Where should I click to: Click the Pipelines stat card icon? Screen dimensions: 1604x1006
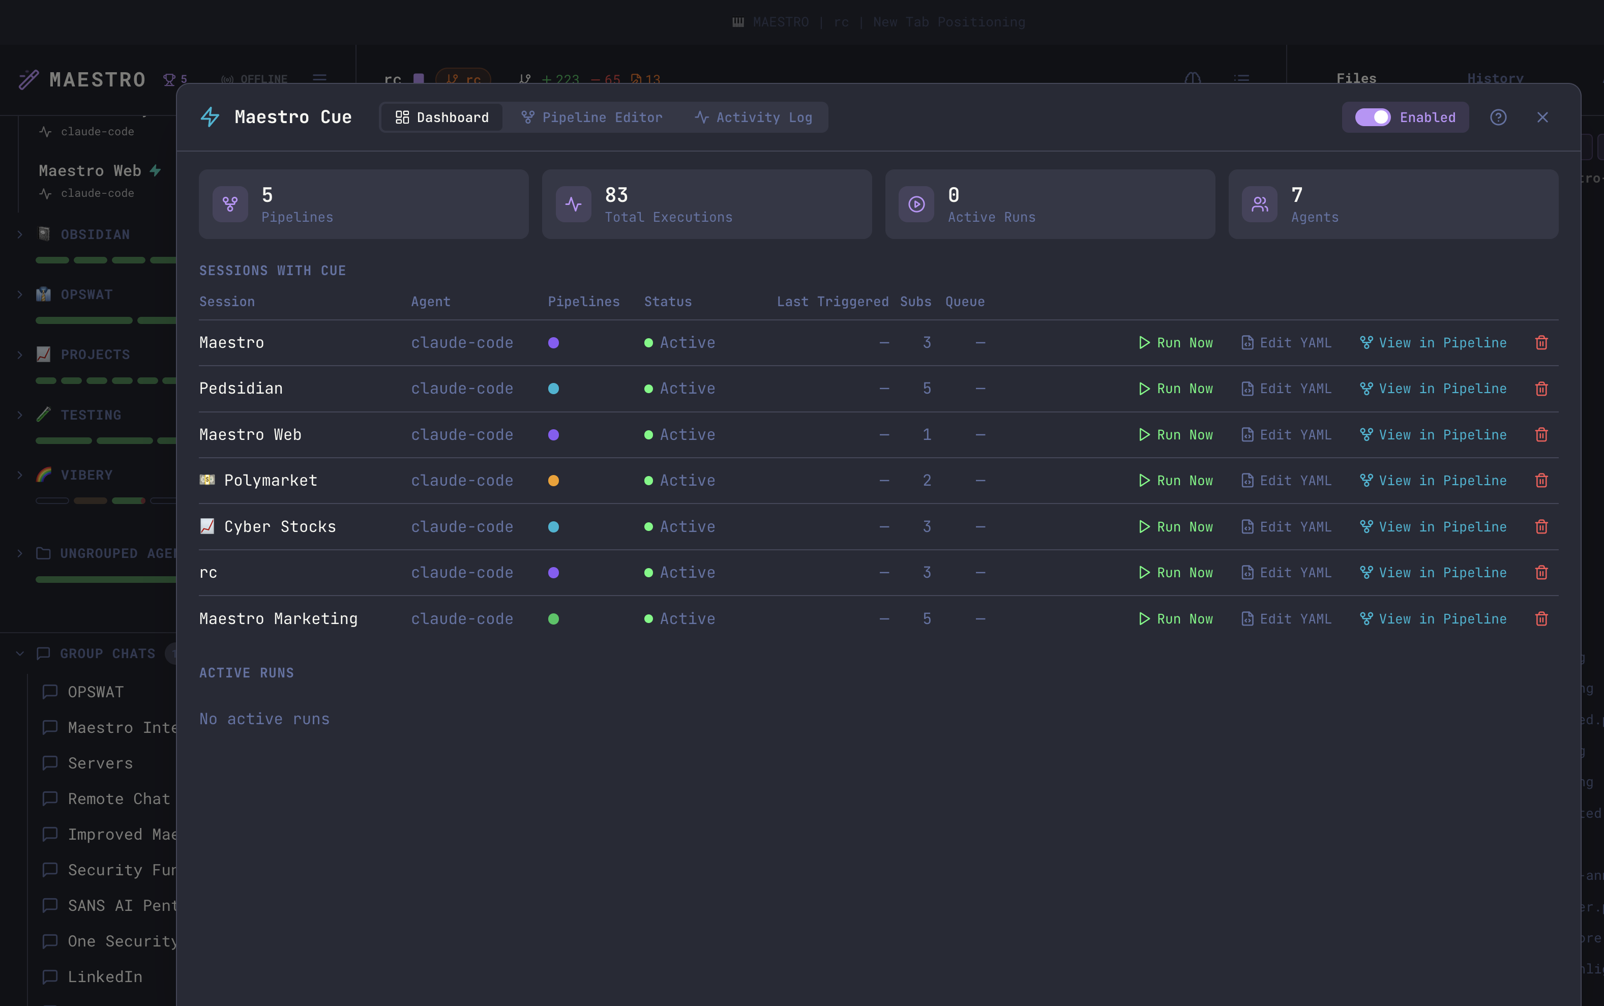tap(230, 204)
